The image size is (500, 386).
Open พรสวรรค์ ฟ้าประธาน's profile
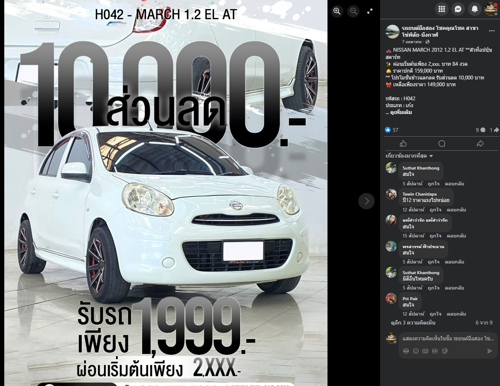click(423, 246)
